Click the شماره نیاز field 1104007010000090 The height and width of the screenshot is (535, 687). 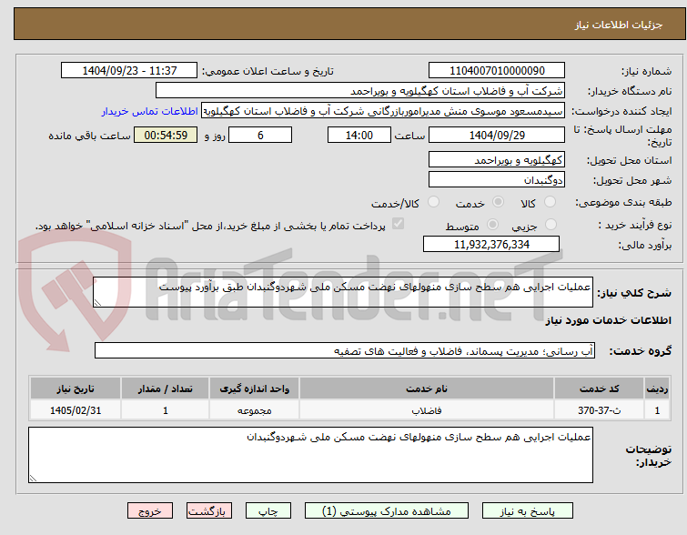click(x=497, y=71)
